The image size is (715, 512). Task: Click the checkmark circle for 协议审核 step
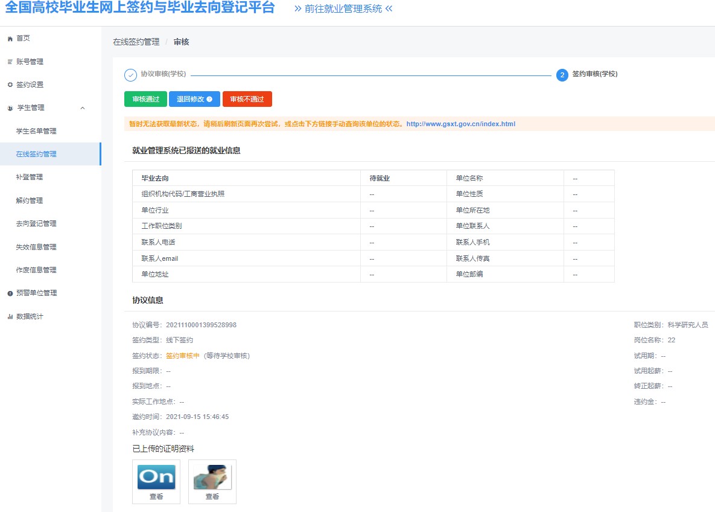pos(130,75)
